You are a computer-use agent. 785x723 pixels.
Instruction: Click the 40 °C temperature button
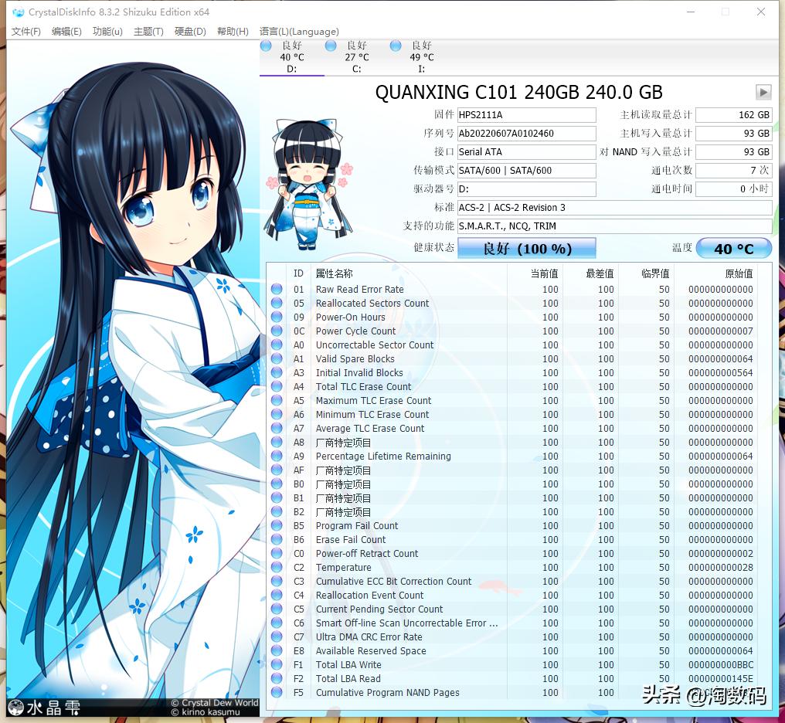[x=733, y=249]
